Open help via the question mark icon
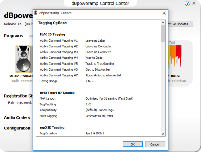 tap(187, 3)
